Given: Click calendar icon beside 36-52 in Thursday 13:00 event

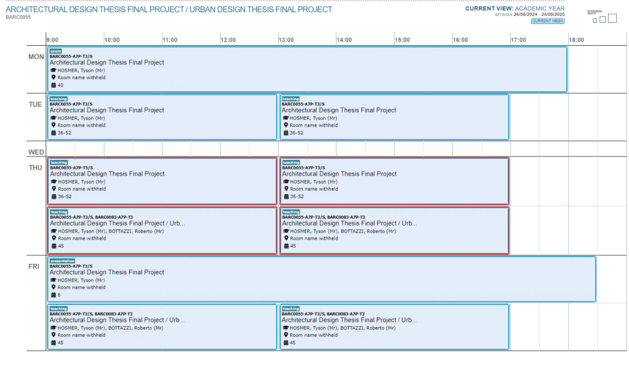Looking at the screenshot, I should (286, 196).
